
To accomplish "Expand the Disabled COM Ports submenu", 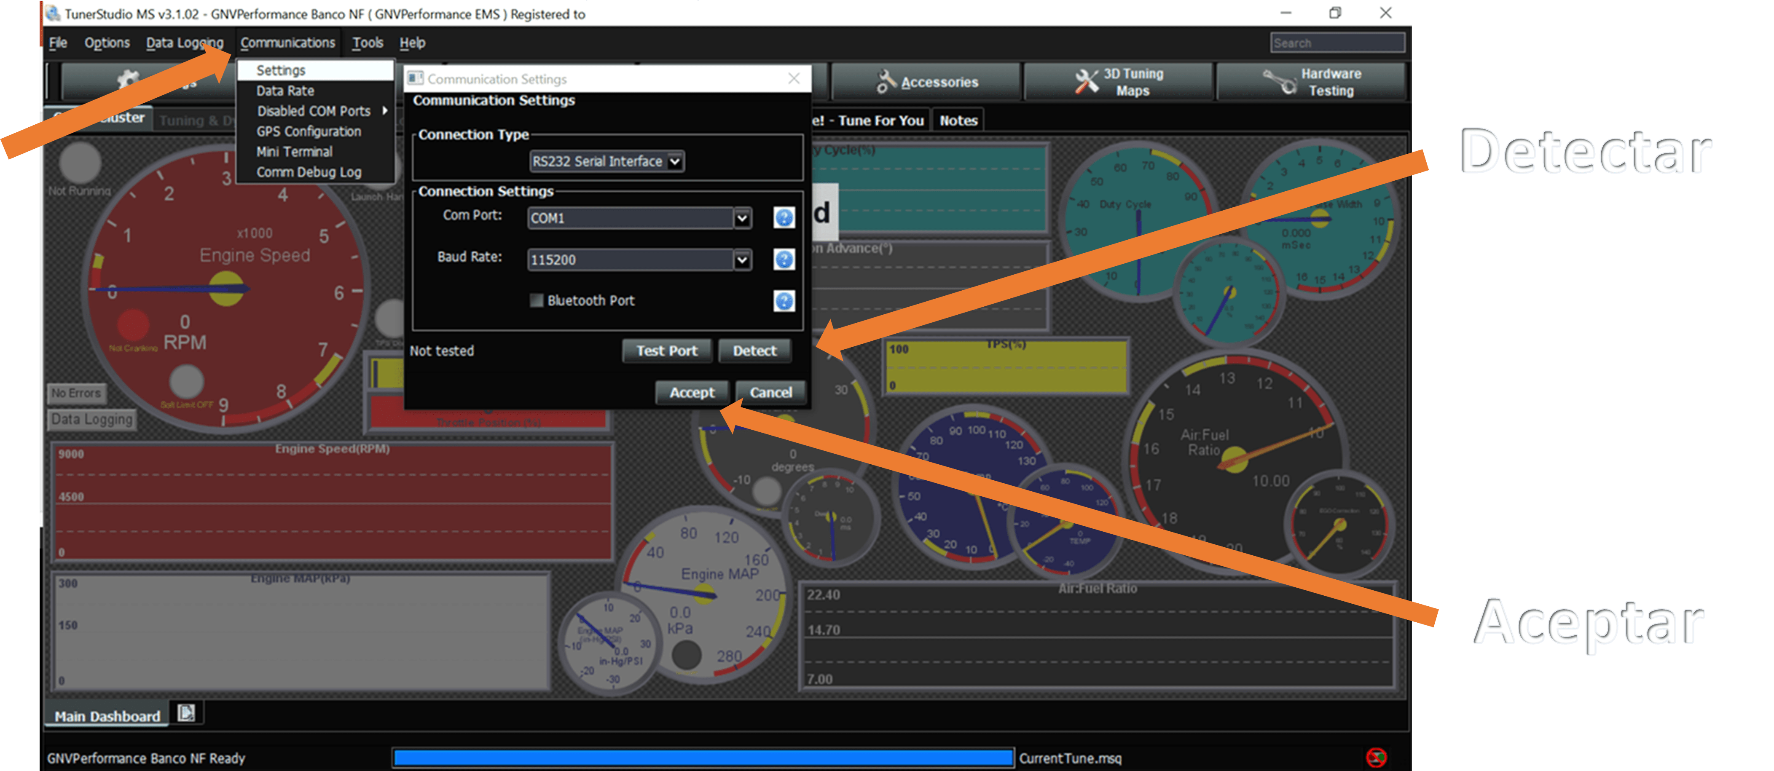I will pos(315,111).
